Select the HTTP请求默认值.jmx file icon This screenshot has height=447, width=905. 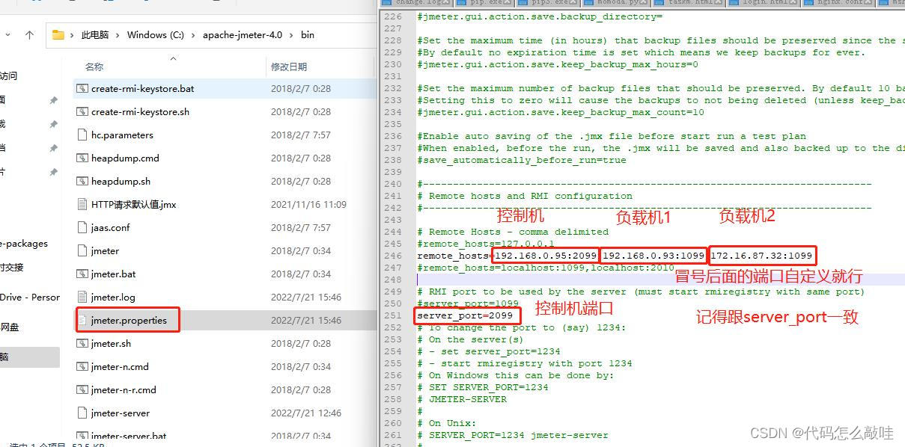[81, 204]
